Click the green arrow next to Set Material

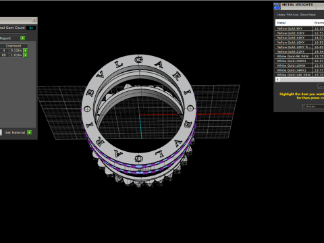pos(30,132)
